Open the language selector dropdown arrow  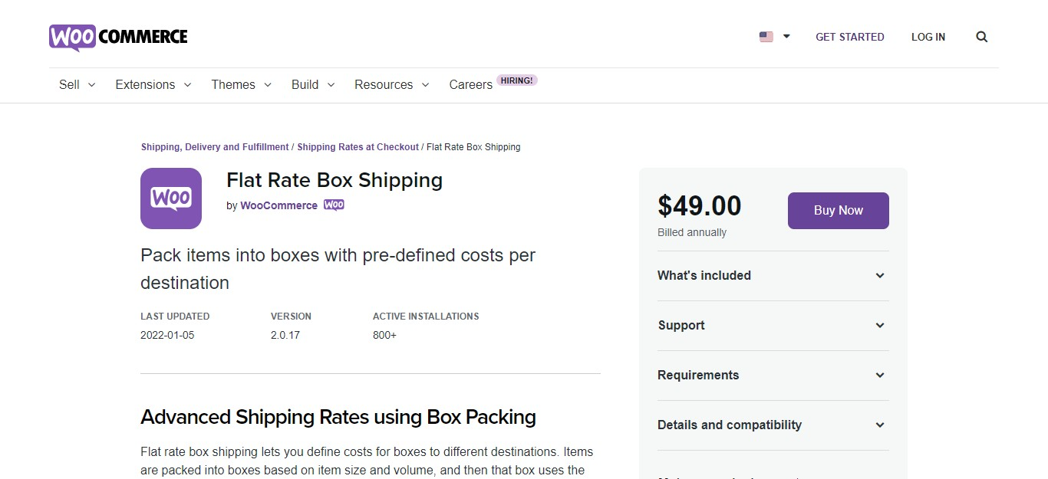[x=786, y=37]
